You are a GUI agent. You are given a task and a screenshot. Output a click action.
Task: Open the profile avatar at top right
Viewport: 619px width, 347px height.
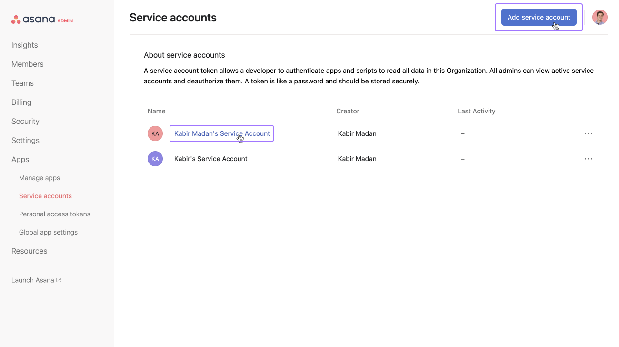click(599, 17)
